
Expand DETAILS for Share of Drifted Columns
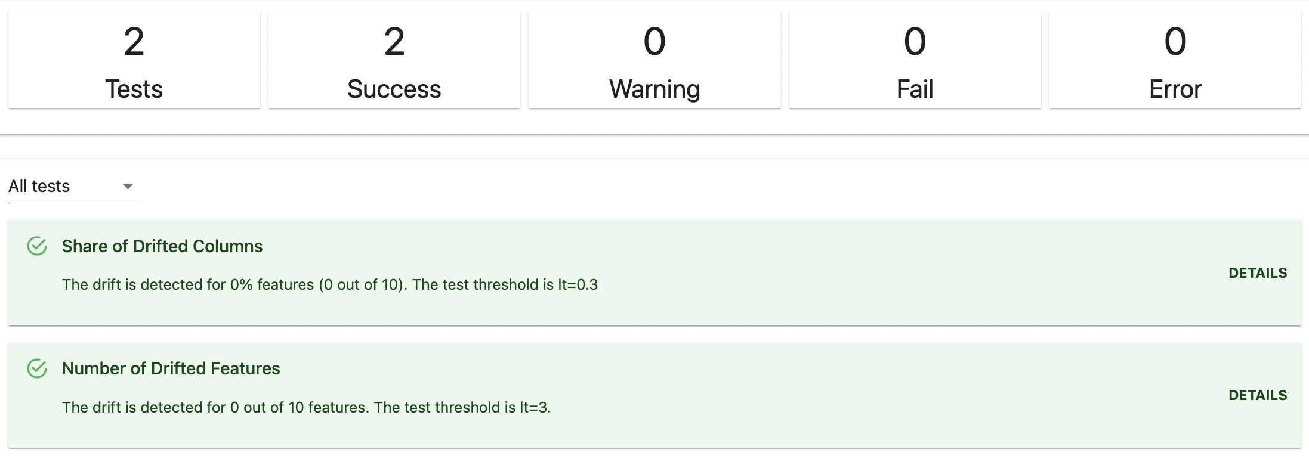(x=1258, y=273)
